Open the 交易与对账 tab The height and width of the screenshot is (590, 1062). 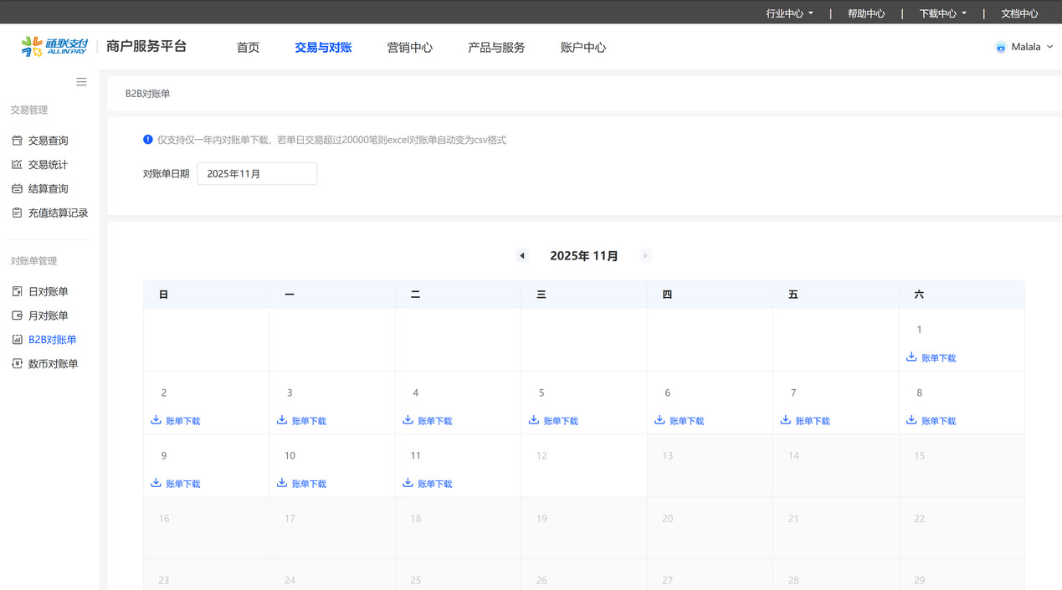[x=323, y=48]
